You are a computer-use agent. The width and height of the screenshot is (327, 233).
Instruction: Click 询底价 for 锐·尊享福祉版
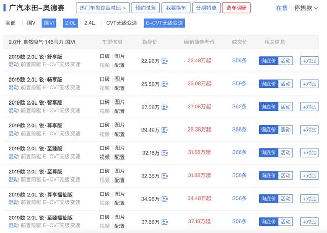(x=269, y=199)
